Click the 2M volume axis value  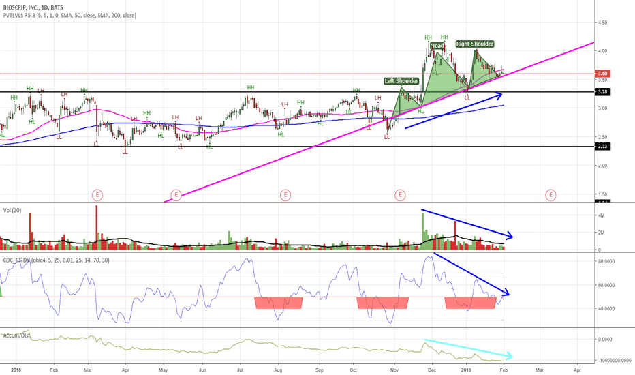[602, 232]
